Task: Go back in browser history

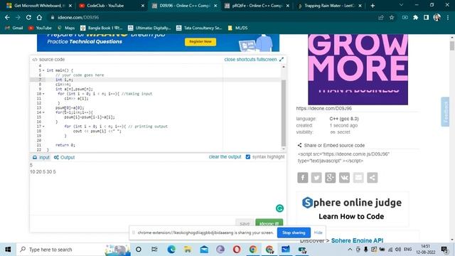Action: 7,17
